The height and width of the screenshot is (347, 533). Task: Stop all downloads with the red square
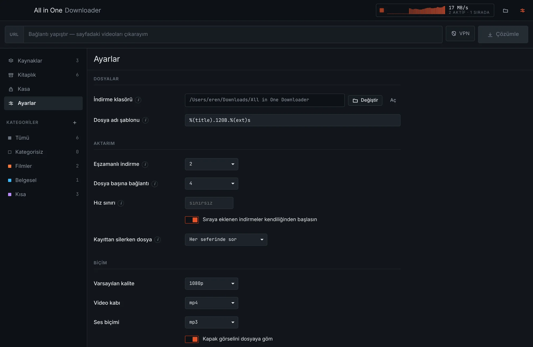tap(382, 10)
